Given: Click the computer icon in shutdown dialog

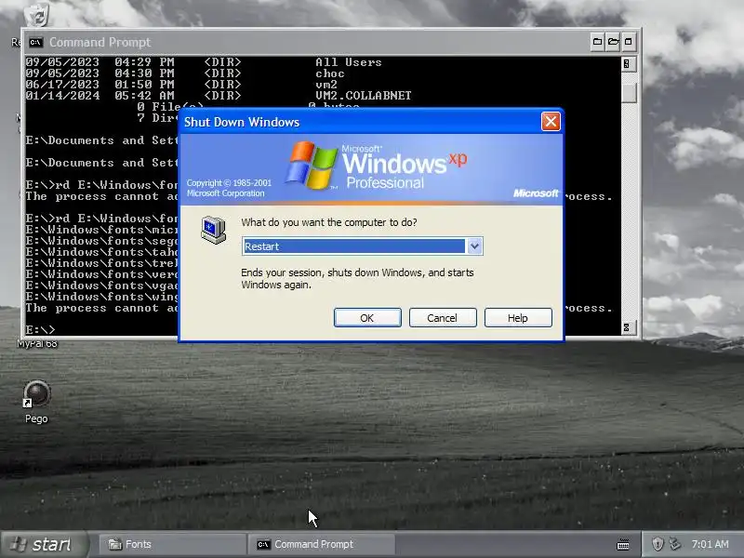Looking at the screenshot, I should coord(213,230).
